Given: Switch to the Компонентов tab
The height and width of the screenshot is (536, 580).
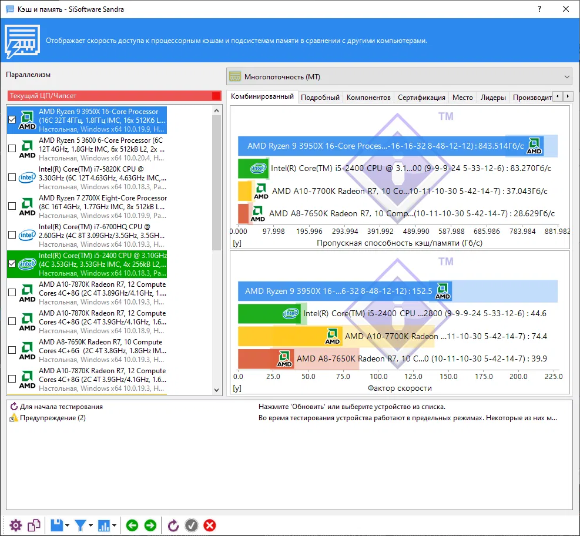Looking at the screenshot, I should [368, 98].
